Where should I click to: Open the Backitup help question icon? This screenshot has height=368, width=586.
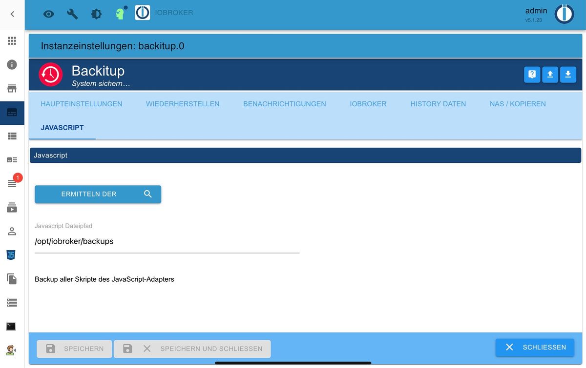coord(532,75)
